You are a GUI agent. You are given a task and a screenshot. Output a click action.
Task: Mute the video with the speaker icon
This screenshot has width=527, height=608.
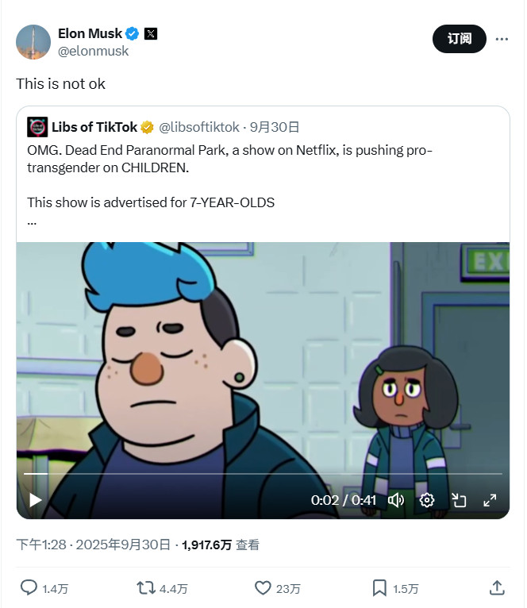pyautogui.click(x=396, y=500)
